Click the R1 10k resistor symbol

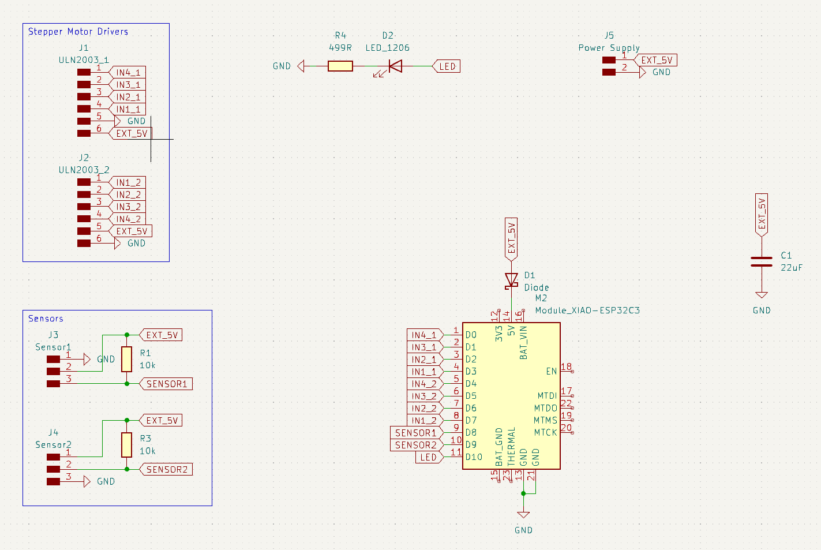(126, 359)
